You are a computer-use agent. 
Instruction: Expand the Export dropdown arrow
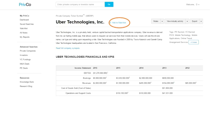click(201, 21)
